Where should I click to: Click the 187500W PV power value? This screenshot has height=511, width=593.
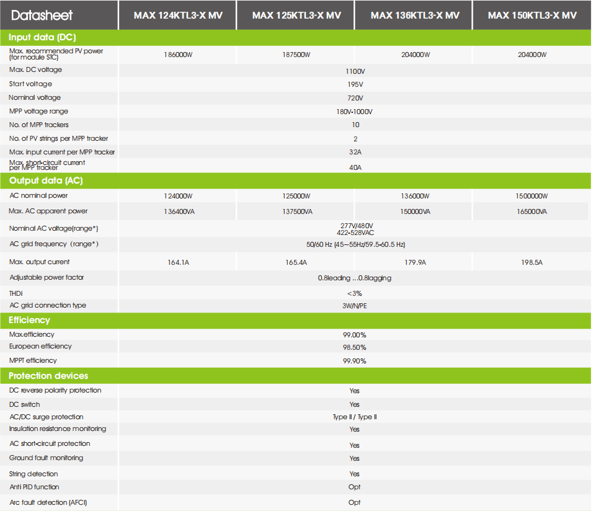click(296, 55)
